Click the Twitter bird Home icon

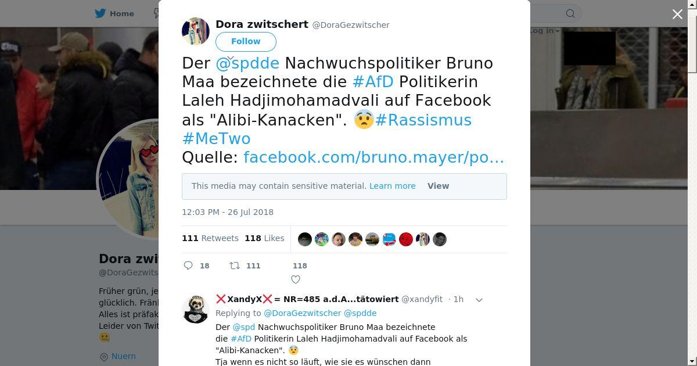point(100,13)
